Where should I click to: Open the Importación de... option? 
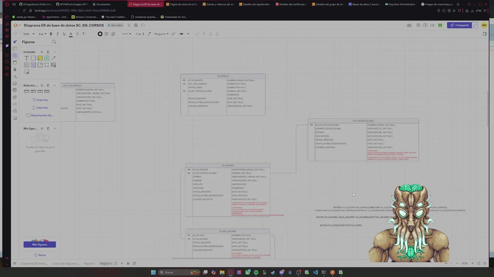[x=39, y=115]
